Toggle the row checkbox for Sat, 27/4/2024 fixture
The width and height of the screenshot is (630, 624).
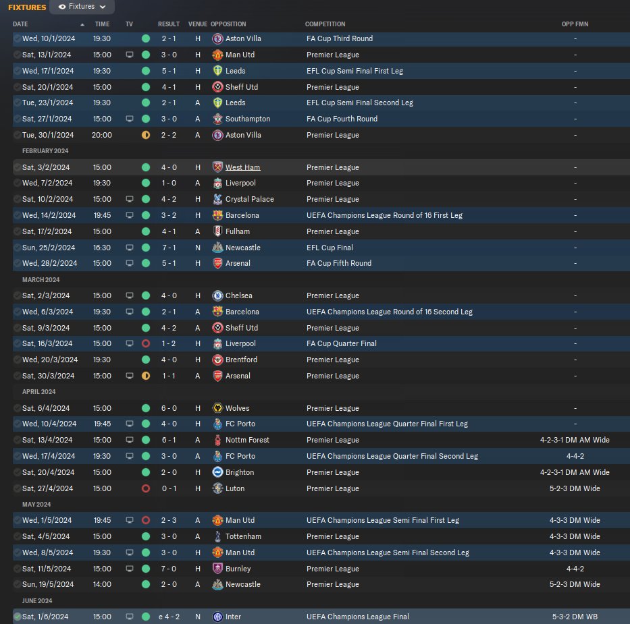coord(18,488)
